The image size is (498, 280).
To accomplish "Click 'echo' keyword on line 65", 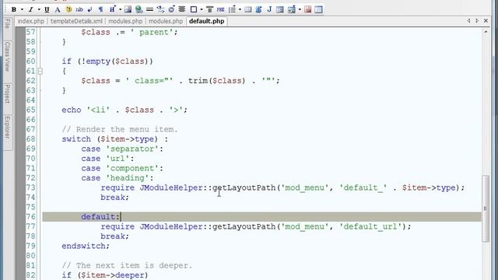I will pyautogui.click(x=72, y=110).
